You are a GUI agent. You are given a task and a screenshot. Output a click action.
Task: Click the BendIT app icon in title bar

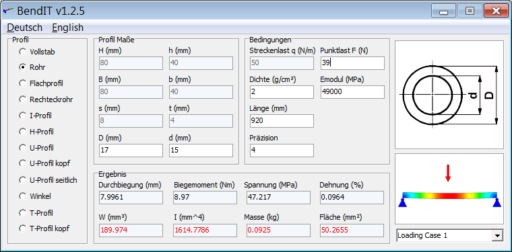[9, 11]
